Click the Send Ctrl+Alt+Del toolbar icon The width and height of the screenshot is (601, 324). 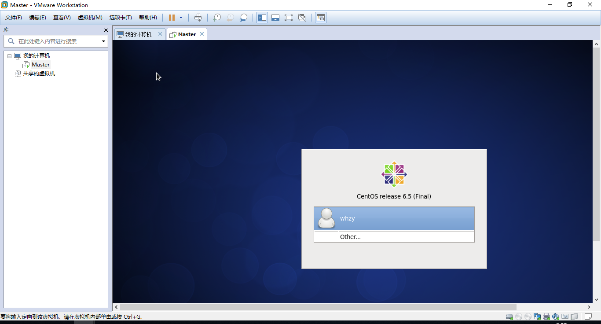point(198,18)
